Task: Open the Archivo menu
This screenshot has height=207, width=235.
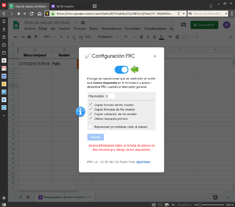Action: click(x=30, y=28)
